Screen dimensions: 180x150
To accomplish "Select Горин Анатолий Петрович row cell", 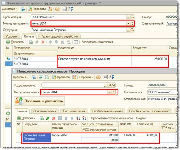I will pos(37,137).
